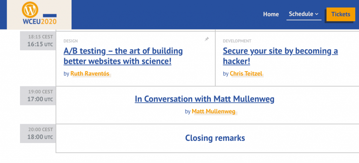Open In Conversation with Matt Mullenweg session
This screenshot has width=359, height=163.
click(x=204, y=99)
